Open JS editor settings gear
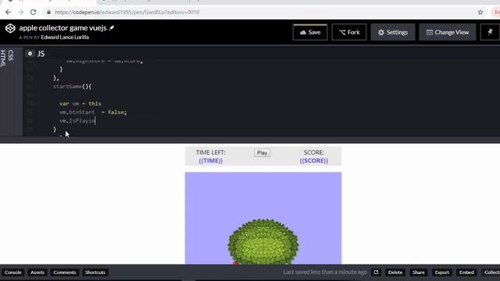This screenshot has width=500, height=281. 30,54
